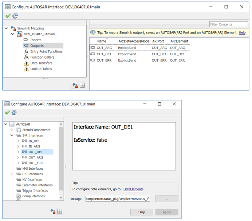
Task: Click the AR:Port cell of OUT_ARG row
Action: pos(159,48)
